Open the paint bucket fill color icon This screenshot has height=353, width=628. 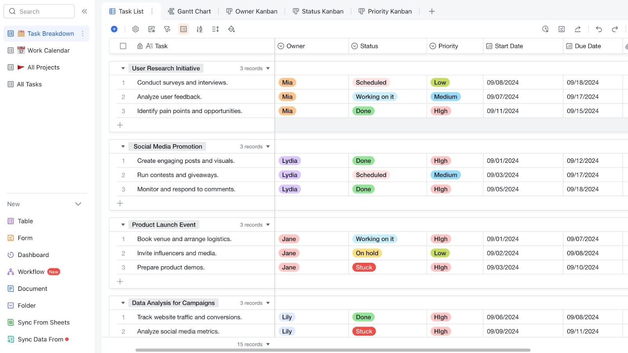click(x=232, y=29)
